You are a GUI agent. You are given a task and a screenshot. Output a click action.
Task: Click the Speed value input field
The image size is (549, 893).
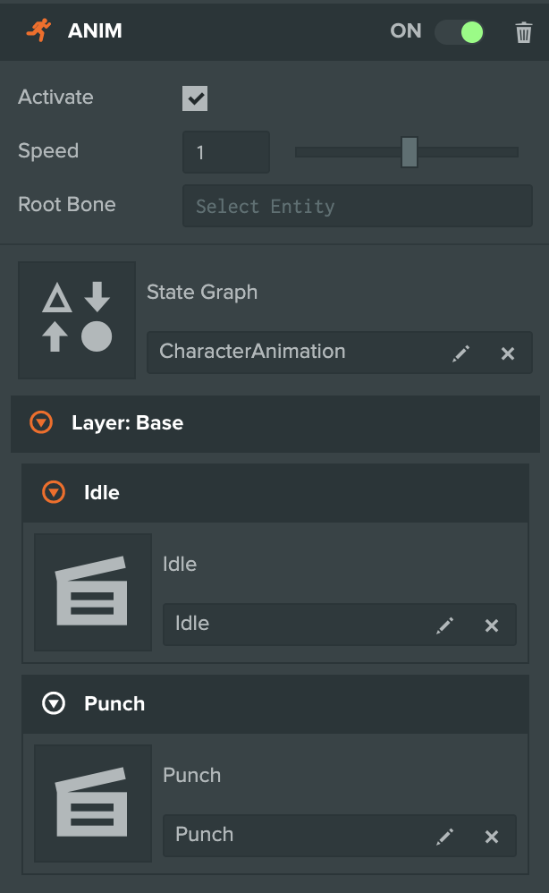226,152
